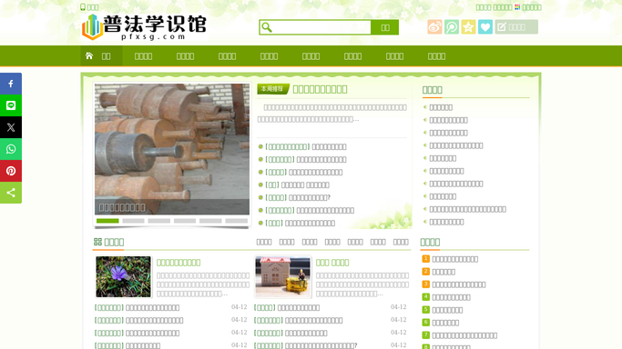Screen dimensions: 622x349
Task: Select the second slide indicator under the carousel
Action: (133, 221)
